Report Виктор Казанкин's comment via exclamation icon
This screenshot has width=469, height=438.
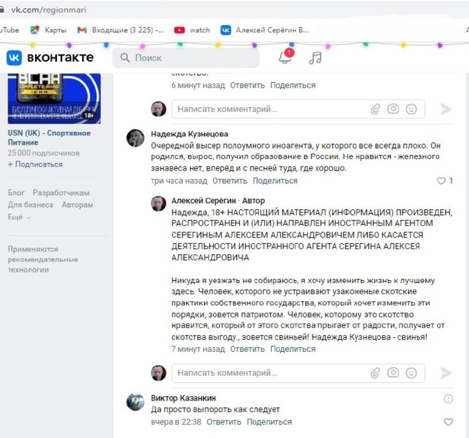click(x=448, y=399)
